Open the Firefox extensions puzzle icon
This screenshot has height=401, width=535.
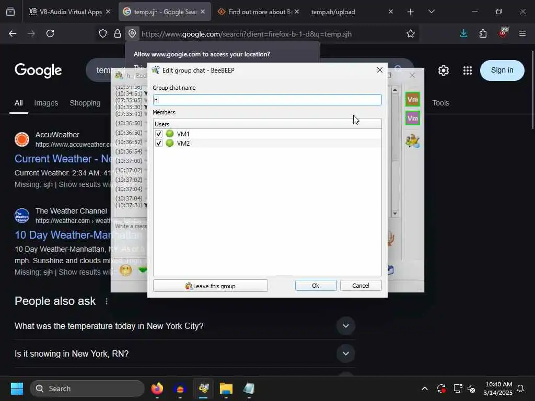coord(483,33)
